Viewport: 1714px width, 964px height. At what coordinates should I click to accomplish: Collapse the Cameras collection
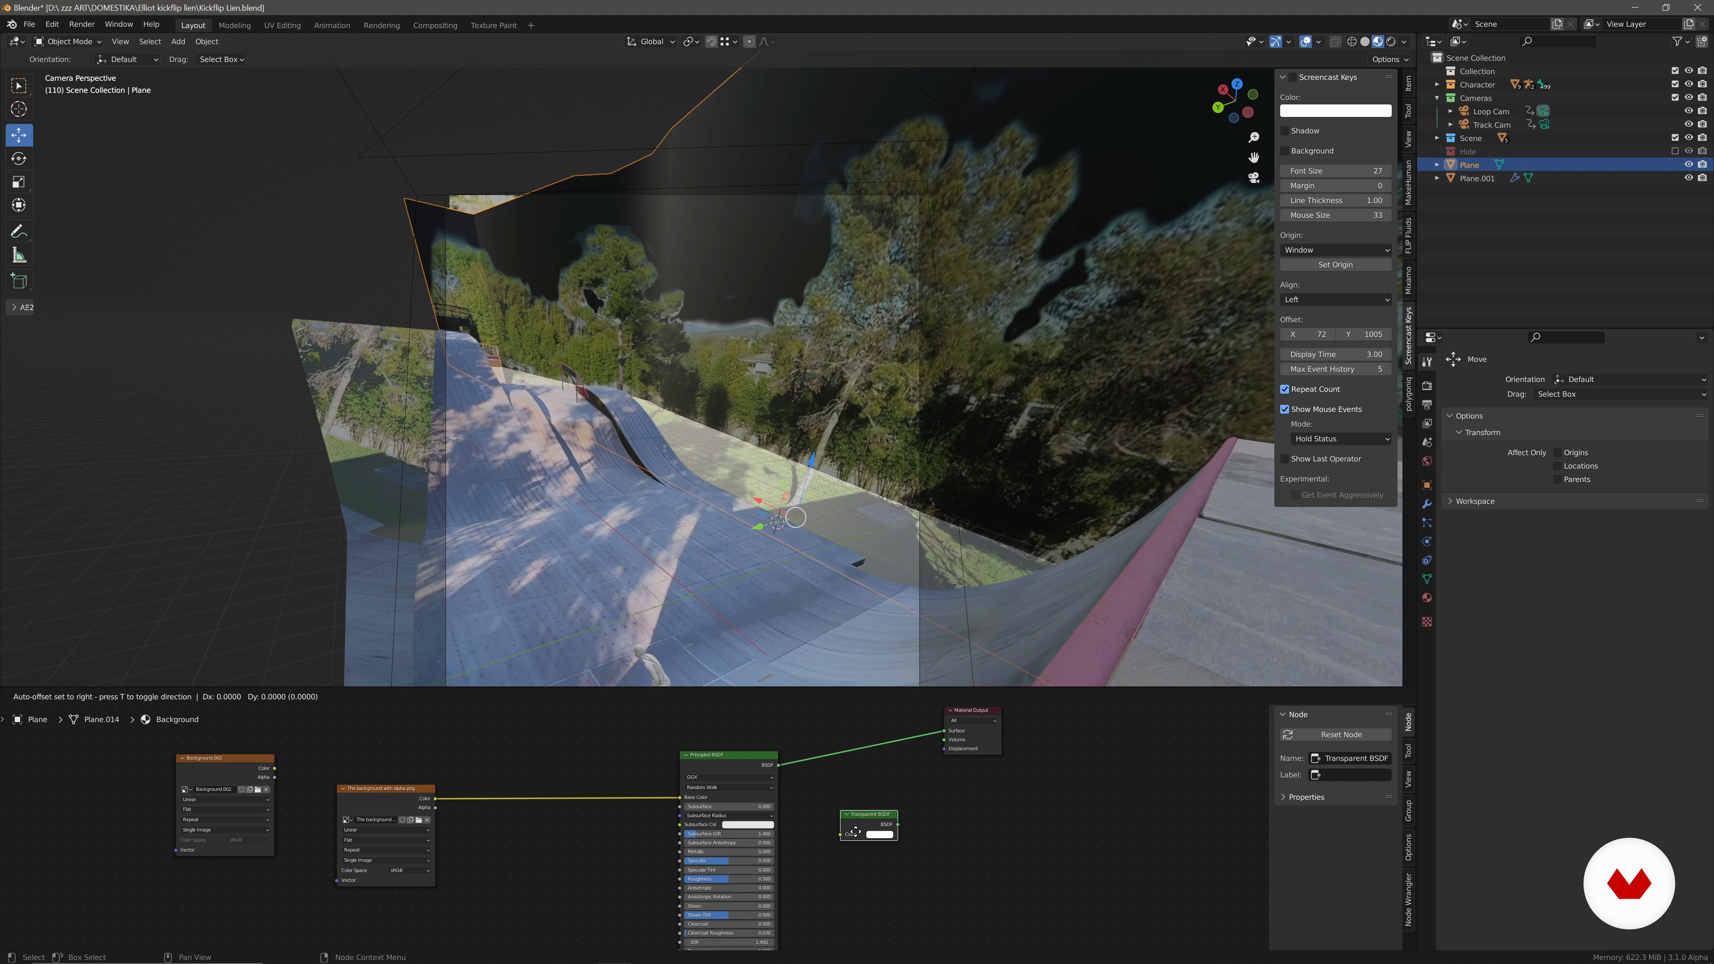(1436, 98)
